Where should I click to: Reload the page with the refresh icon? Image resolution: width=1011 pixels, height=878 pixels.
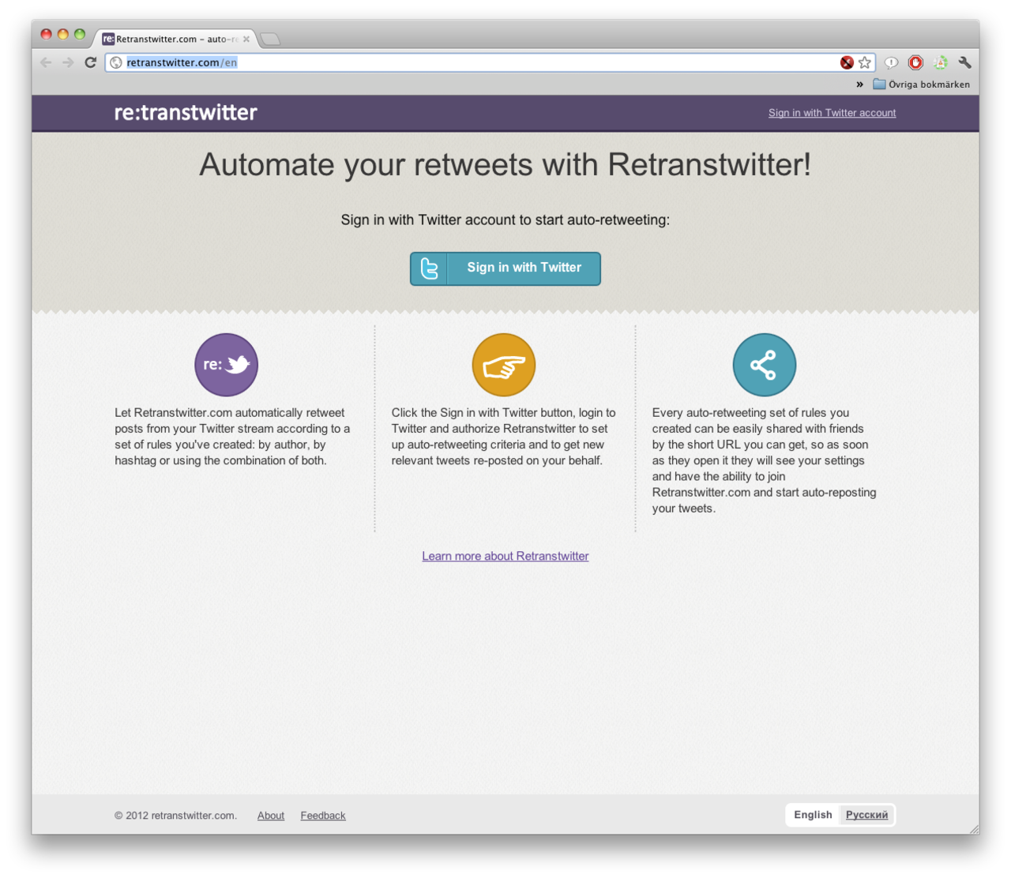tap(91, 62)
